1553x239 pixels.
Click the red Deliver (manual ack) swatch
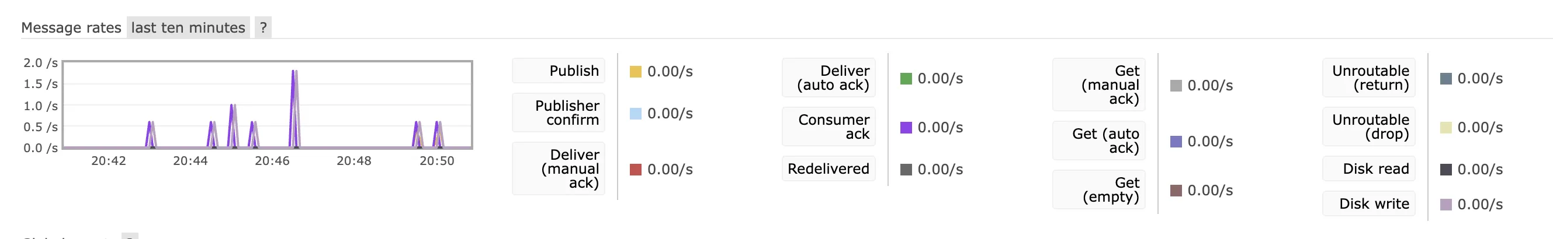(x=636, y=170)
